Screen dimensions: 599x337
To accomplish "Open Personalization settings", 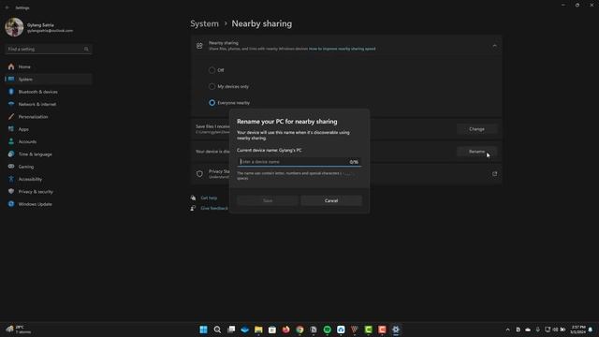I will tap(49, 117).
